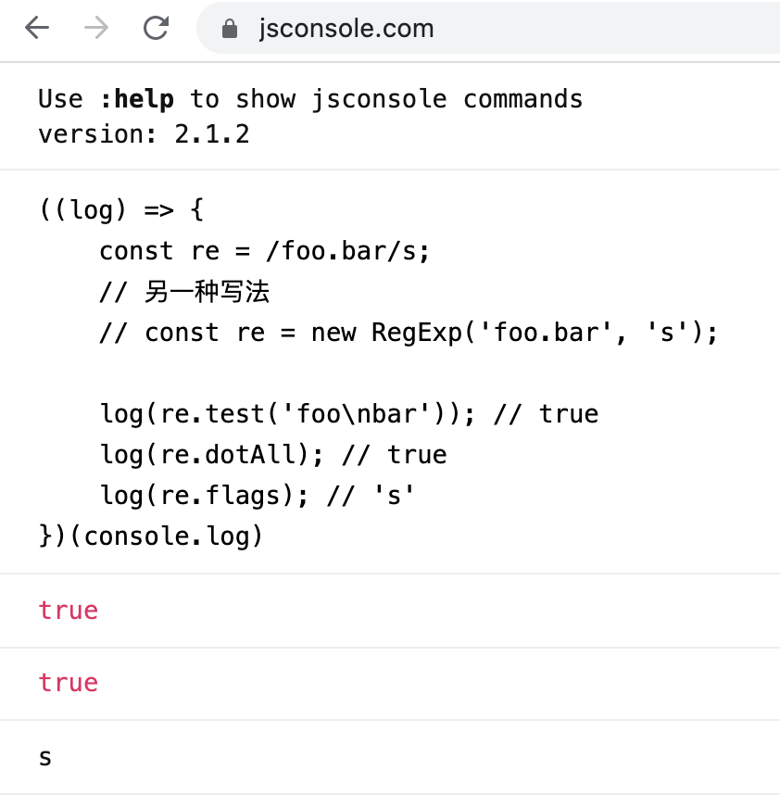Reload the jsconsole page
The height and width of the screenshot is (795, 780).
coord(156,28)
